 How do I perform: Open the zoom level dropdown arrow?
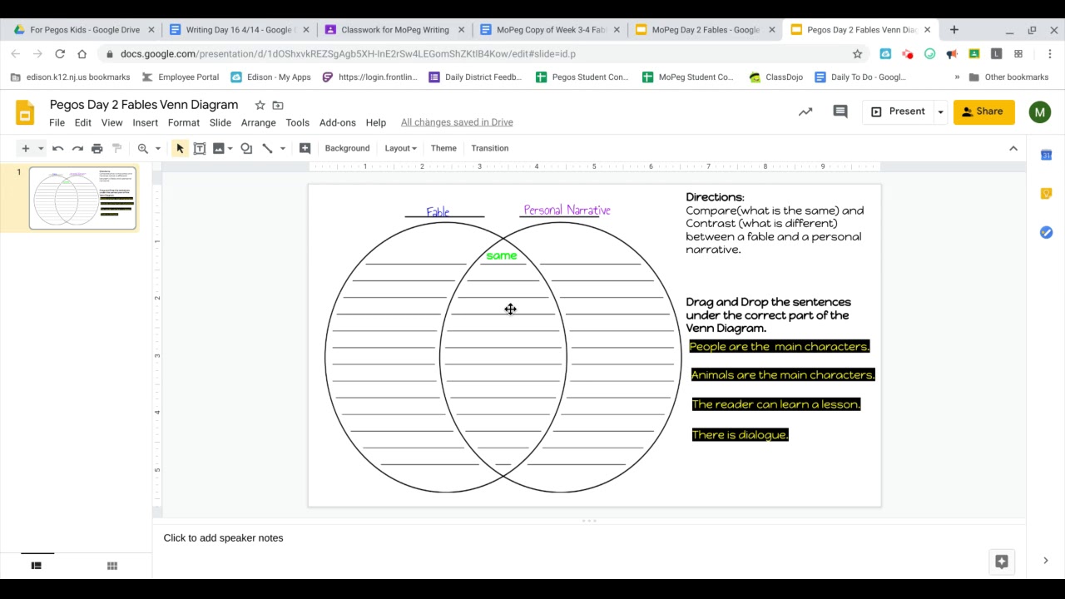158,148
